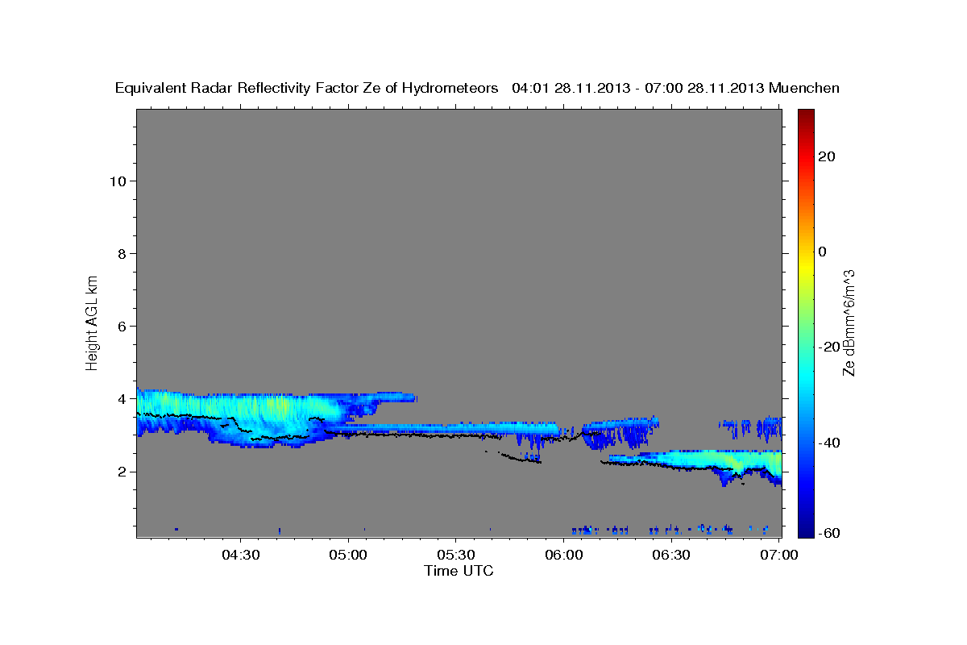Image resolution: width=967 pixels, height=645 pixels.
Task: Click the colorbar label -20
Action: [829, 347]
